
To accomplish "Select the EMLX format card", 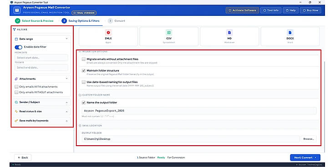I will 108,36.
